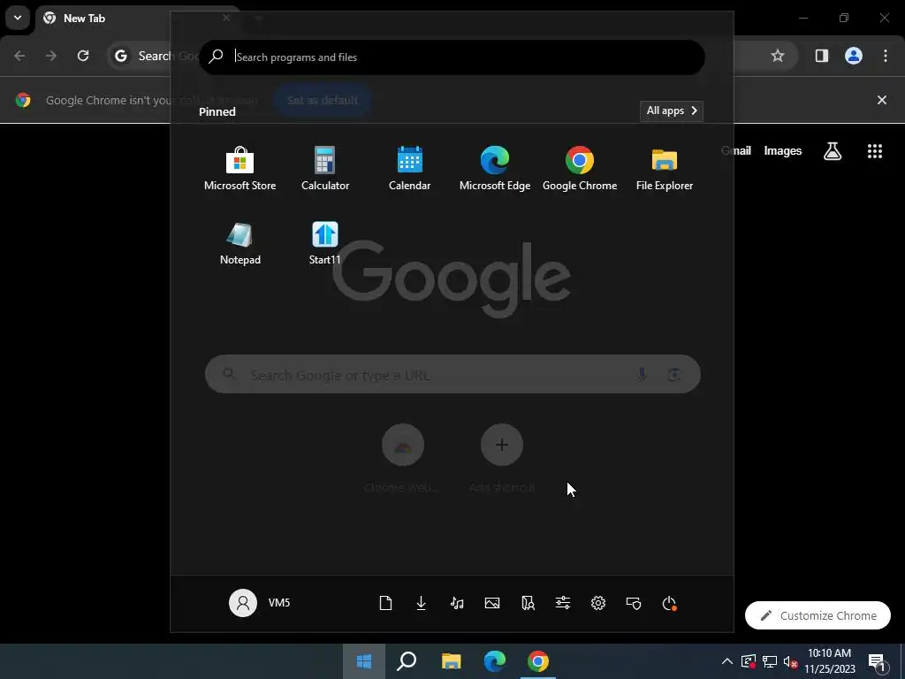The image size is (905, 679).
Task: Focus the Search programs and files box
Action: point(452,57)
